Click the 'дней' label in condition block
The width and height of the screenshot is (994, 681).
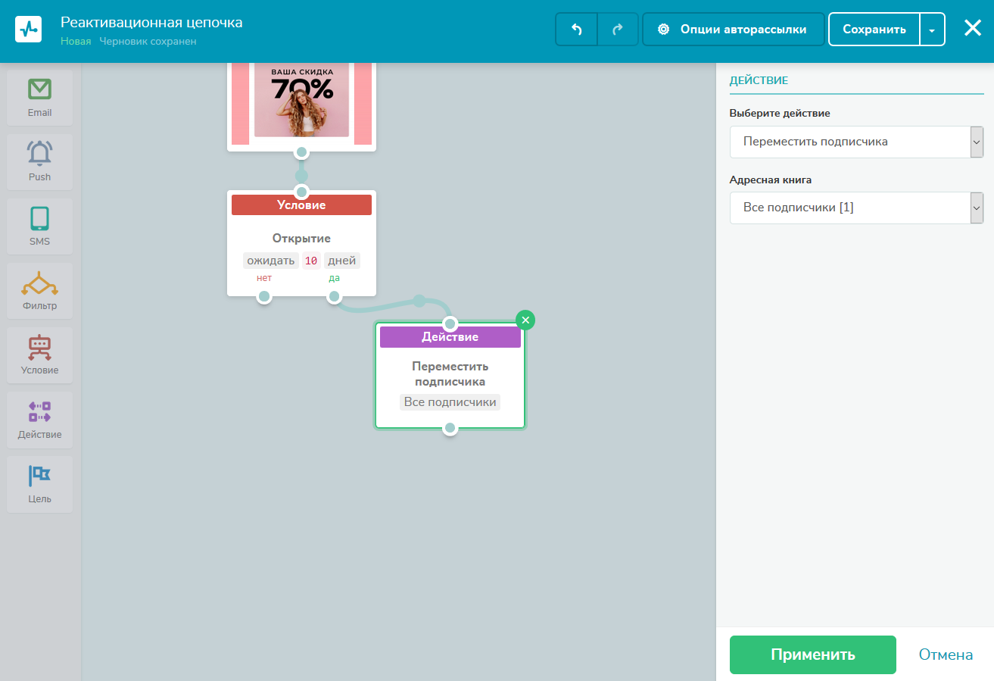pos(342,261)
